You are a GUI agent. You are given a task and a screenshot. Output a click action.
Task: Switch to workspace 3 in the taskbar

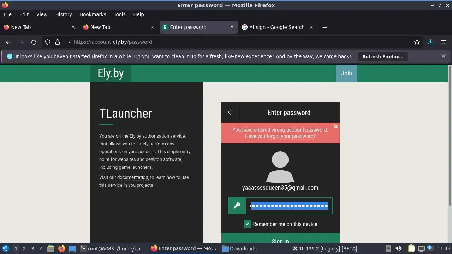(x=32, y=248)
